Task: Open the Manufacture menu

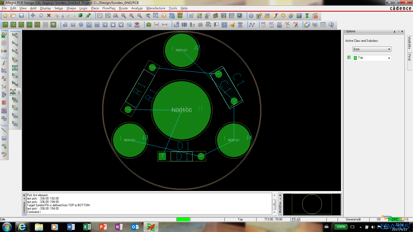Action: (156, 8)
